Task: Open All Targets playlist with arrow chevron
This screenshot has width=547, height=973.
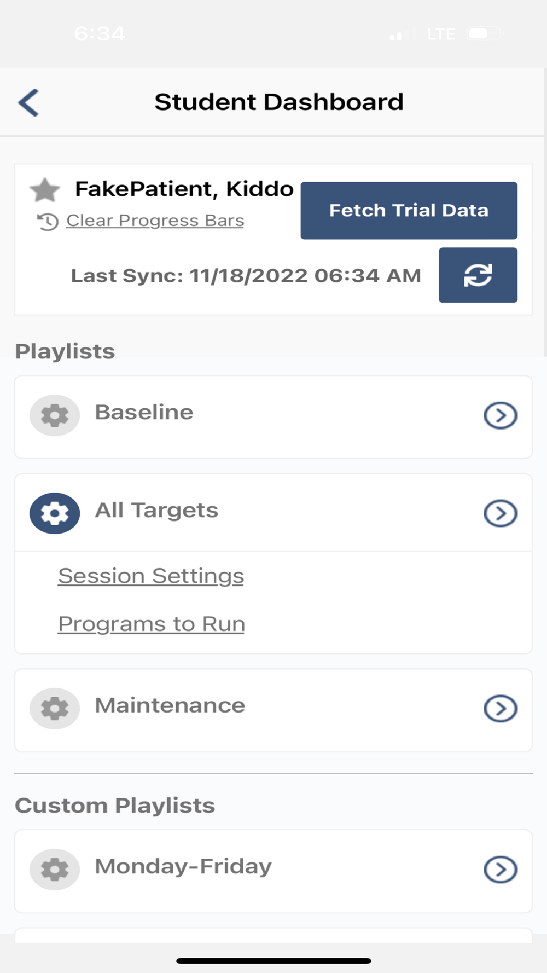Action: coord(500,513)
